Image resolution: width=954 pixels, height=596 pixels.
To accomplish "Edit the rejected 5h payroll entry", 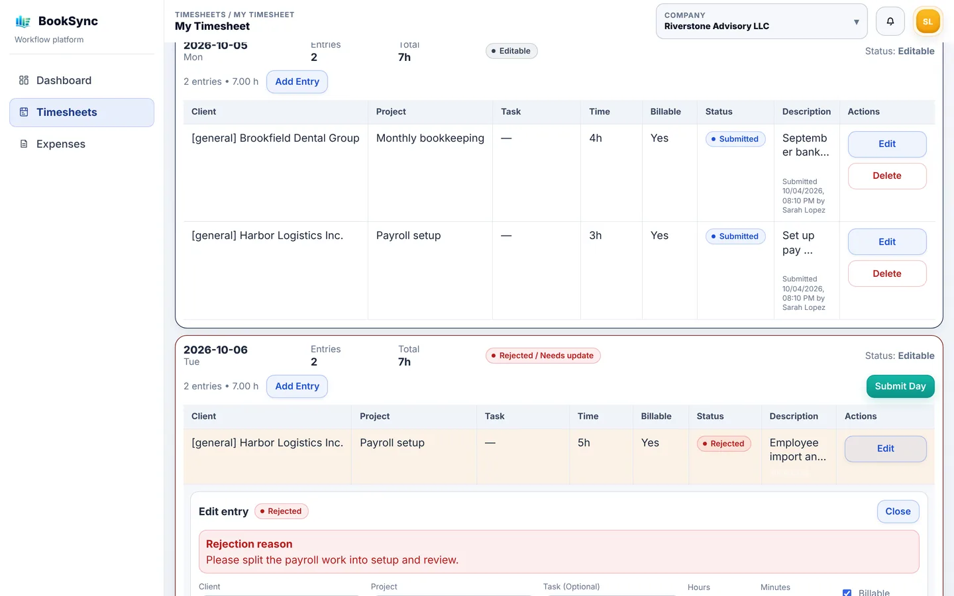I will point(886,448).
